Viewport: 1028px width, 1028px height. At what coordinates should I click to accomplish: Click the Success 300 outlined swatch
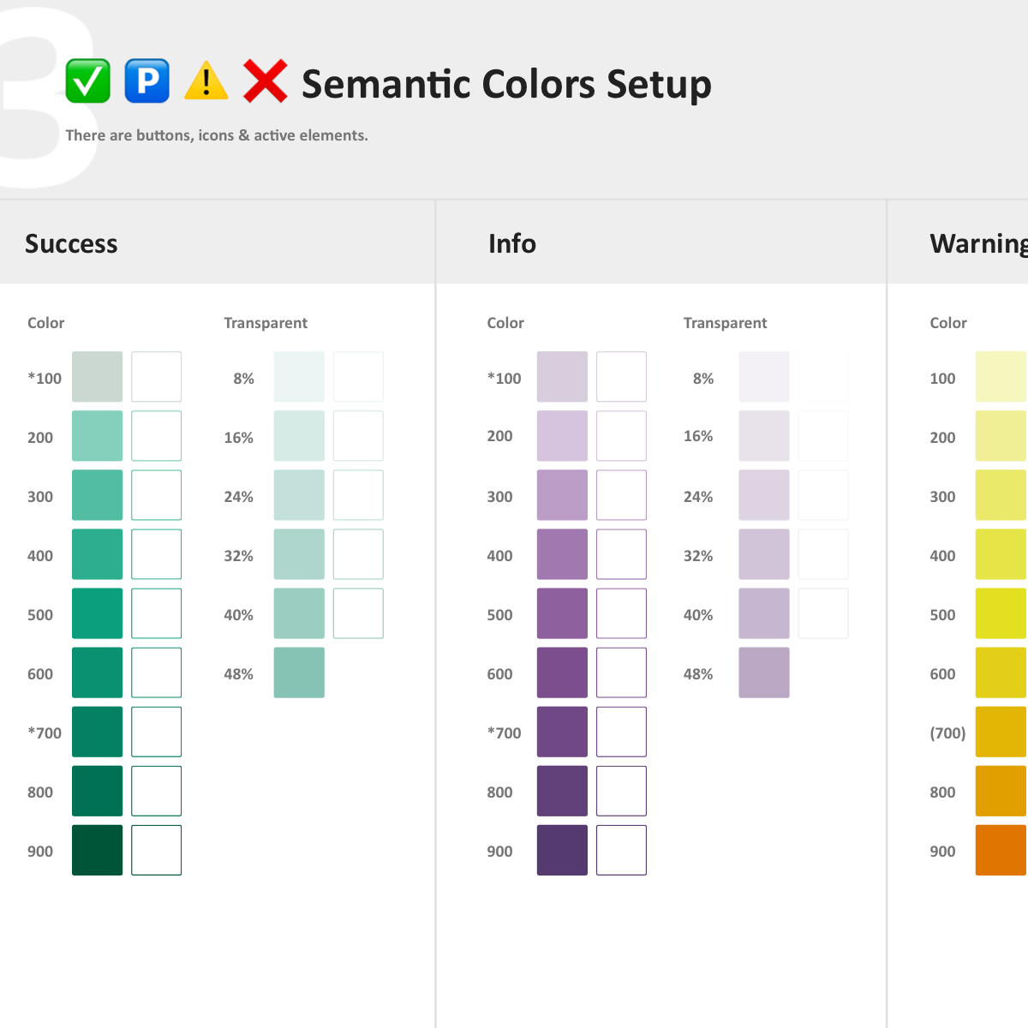point(156,495)
